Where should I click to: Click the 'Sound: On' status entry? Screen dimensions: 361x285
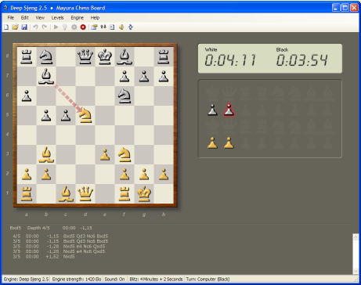[114, 280]
